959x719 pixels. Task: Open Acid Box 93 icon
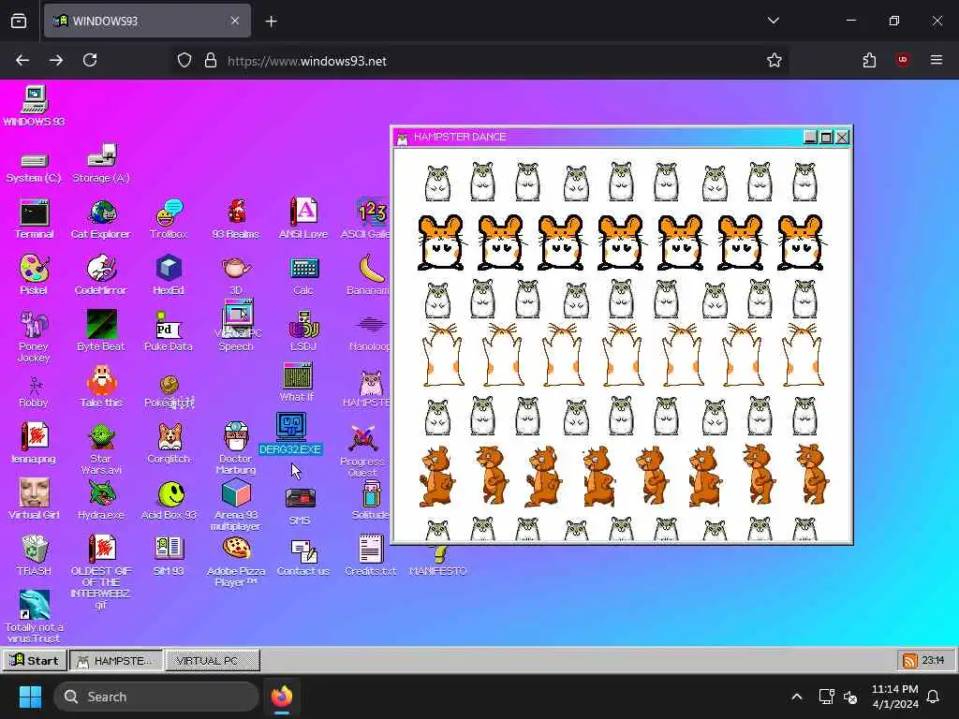(169, 500)
